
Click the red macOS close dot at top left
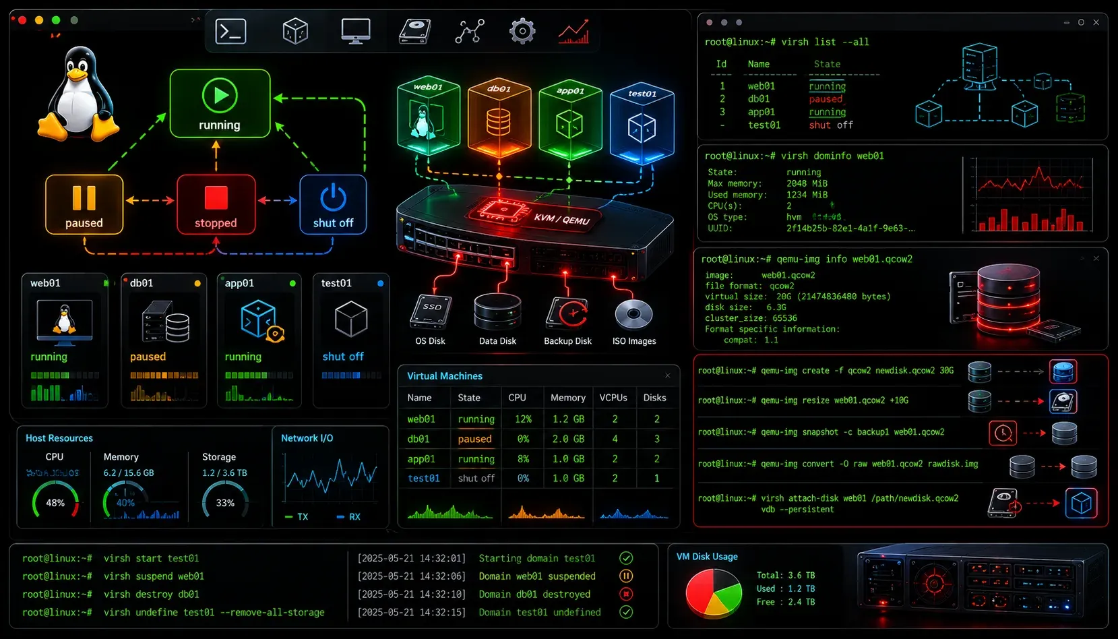click(22, 20)
